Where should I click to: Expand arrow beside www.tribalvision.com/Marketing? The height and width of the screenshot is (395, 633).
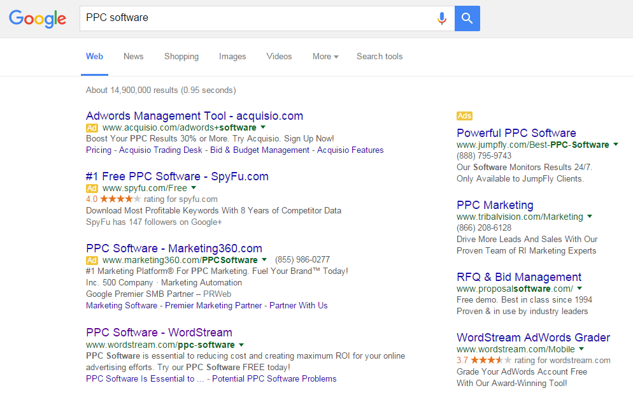tap(590, 217)
